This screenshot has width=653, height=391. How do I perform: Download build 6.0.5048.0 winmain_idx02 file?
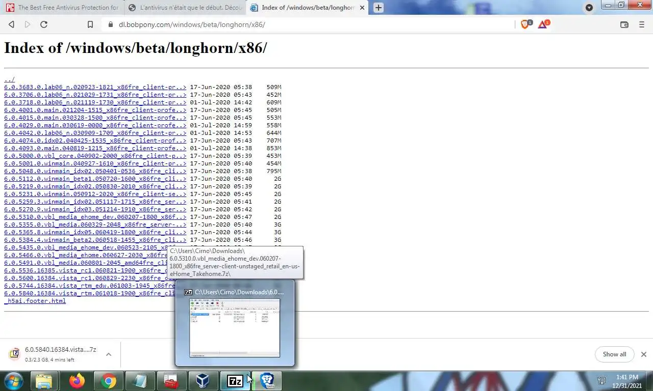click(95, 171)
